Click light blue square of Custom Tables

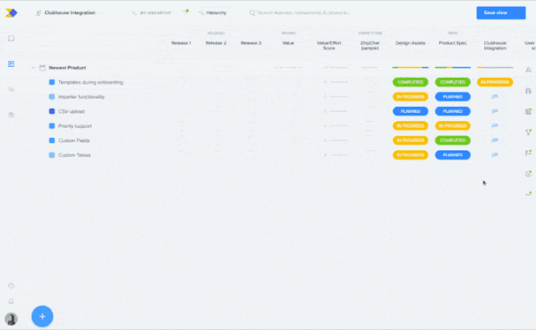(x=52, y=155)
